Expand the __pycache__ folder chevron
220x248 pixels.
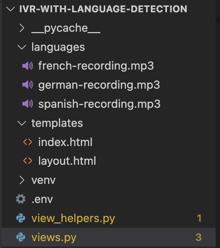click(x=22, y=28)
